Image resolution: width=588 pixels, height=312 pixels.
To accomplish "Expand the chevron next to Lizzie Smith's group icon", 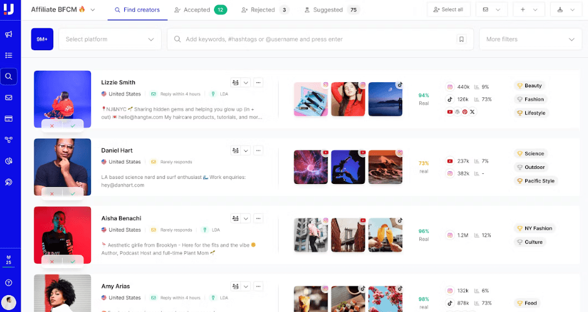I will pyautogui.click(x=245, y=82).
